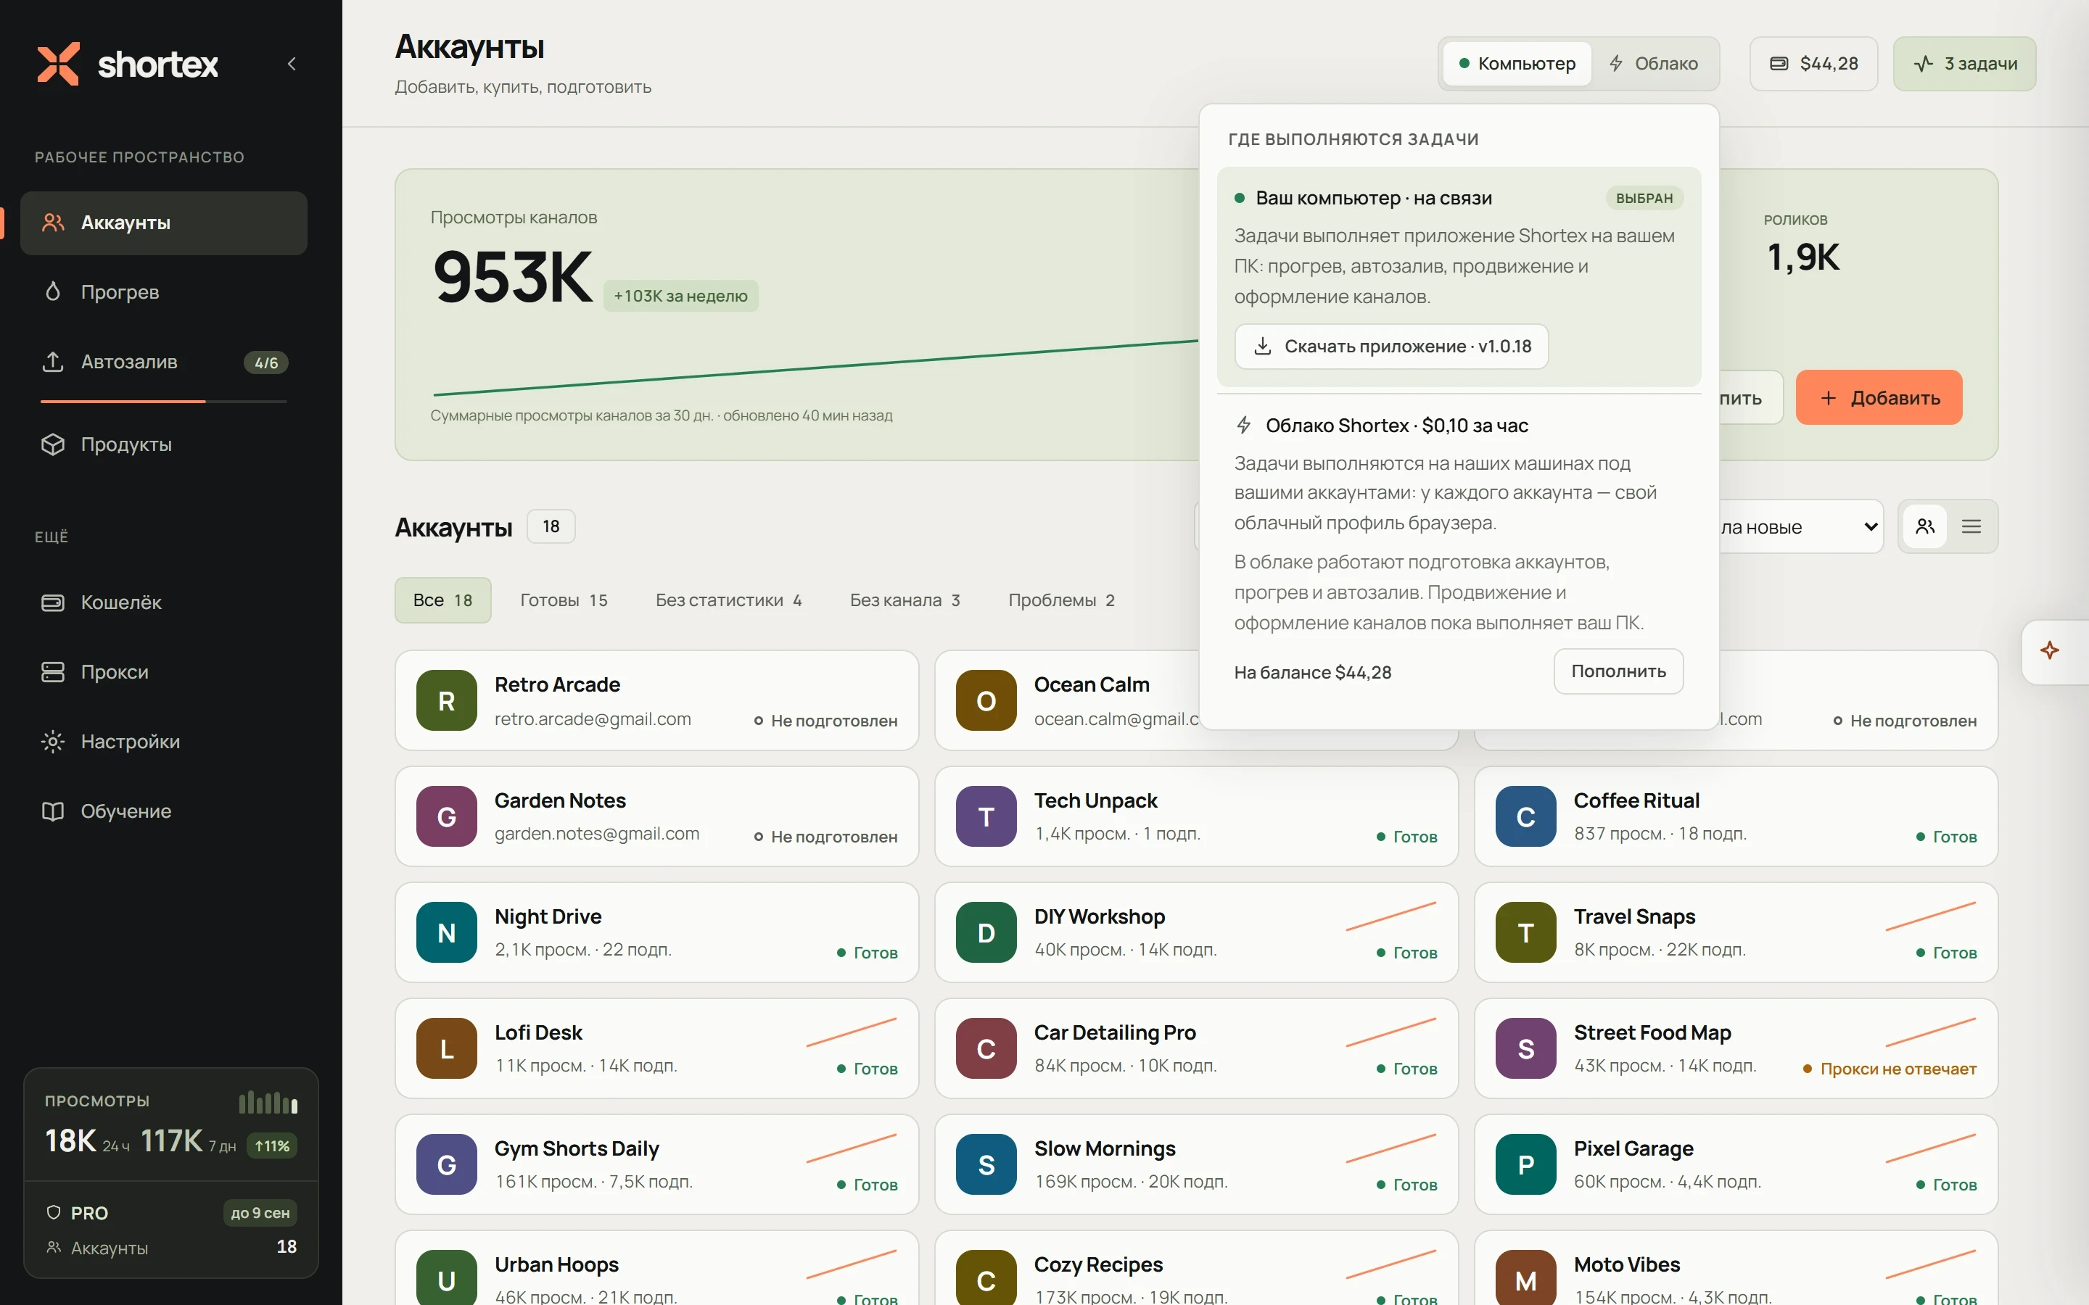The height and width of the screenshot is (1305, 2089).
Task: Click the Tech Unpack avatar
Action: coord(986,816)
